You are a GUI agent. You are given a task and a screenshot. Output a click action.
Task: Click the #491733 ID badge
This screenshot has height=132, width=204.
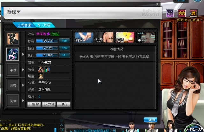click(194, 129)
